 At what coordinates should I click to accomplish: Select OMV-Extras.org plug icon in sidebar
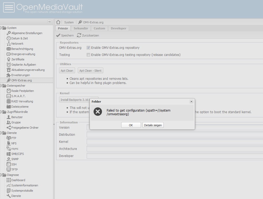pyautogui.click(x=8, y=80)
